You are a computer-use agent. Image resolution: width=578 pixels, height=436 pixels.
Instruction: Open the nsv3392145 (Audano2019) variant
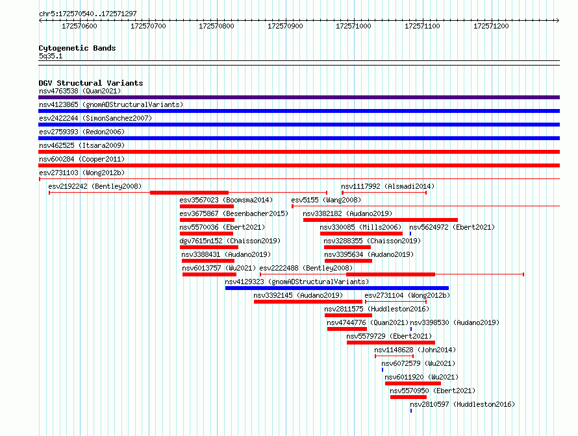298,295
